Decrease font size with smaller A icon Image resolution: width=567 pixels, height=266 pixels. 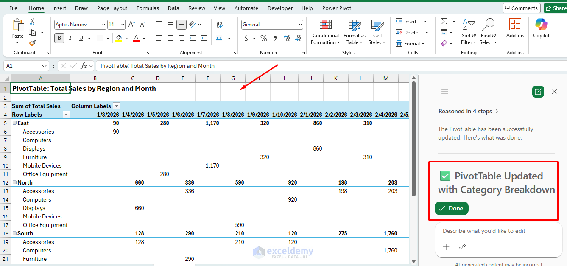[x=142, y=25]
